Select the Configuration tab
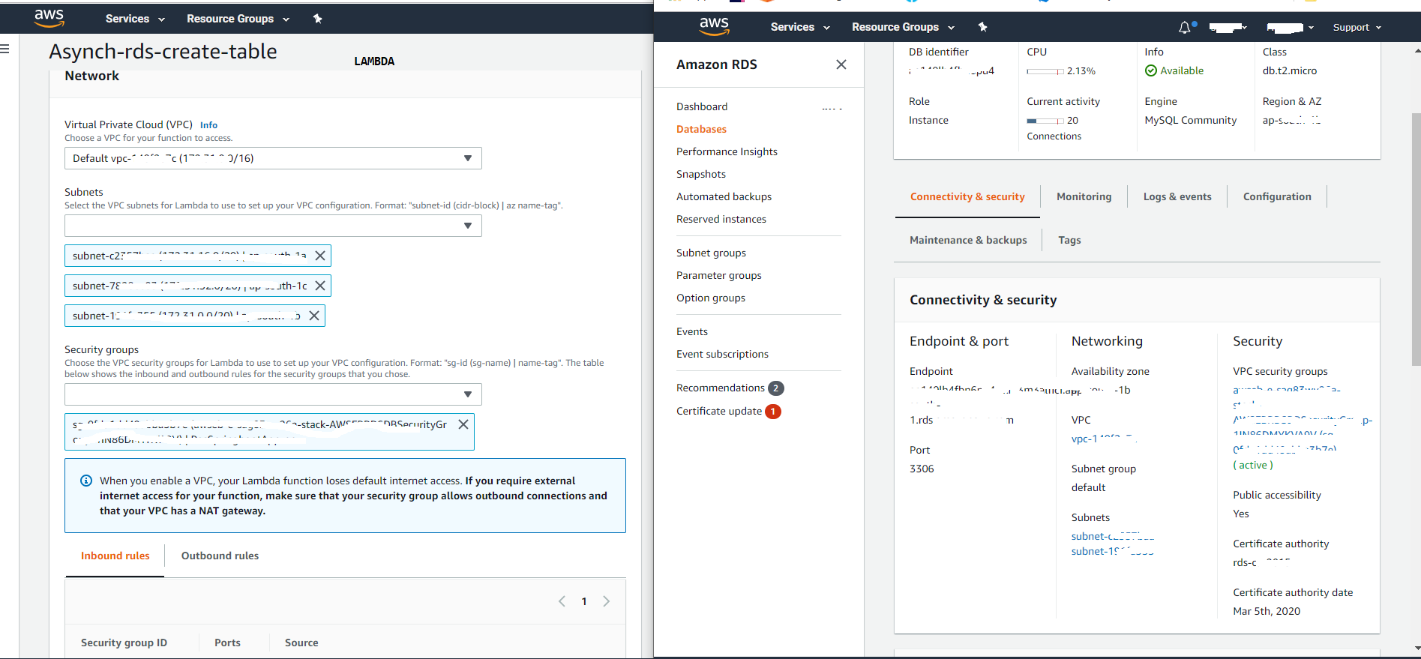The width and height of the screenshot is (1421, 659). (1277, 196)
